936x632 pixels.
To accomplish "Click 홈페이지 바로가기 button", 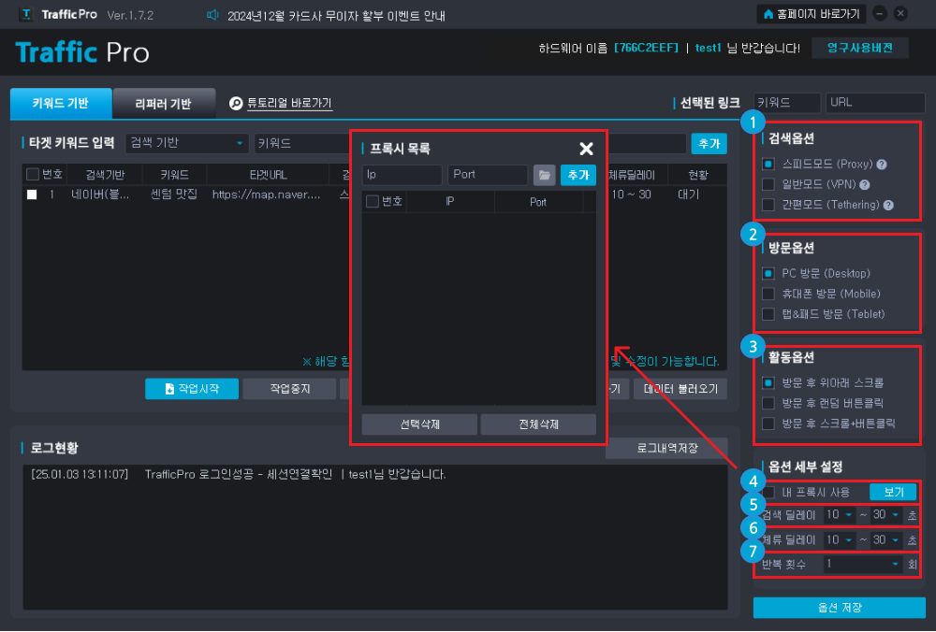I will (811, 14).
